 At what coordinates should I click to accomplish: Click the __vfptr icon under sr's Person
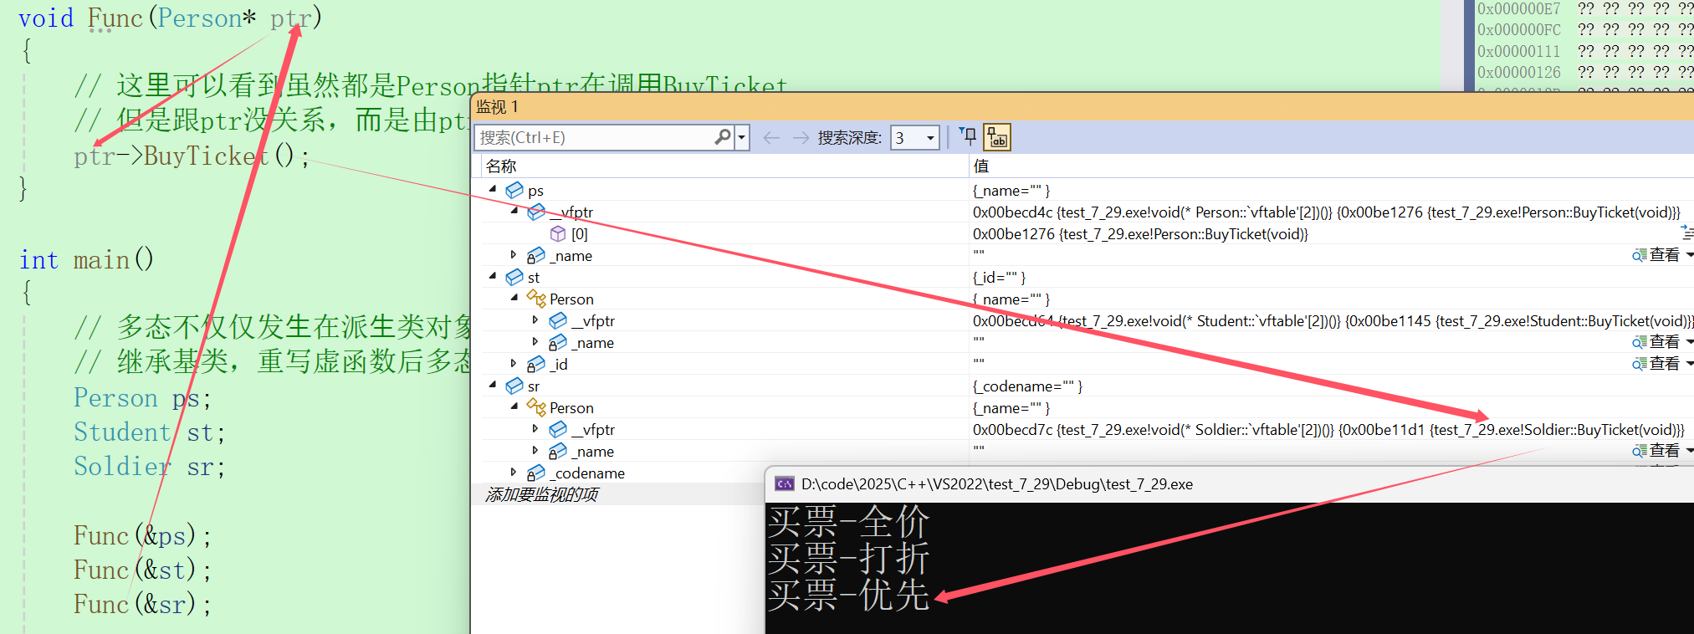click(558, 430)
